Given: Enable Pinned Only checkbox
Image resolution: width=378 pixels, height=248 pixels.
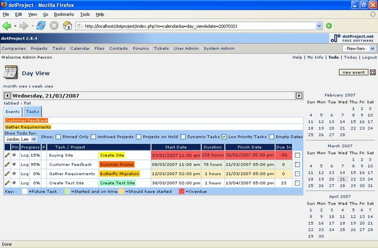Looking at the screenshot, I should point(58,137).
